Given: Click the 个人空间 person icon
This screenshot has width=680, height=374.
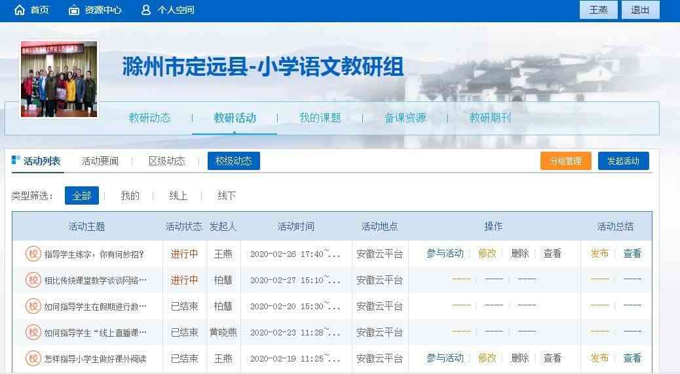Looking at the screenshot, I should click(x=145, y=10).
